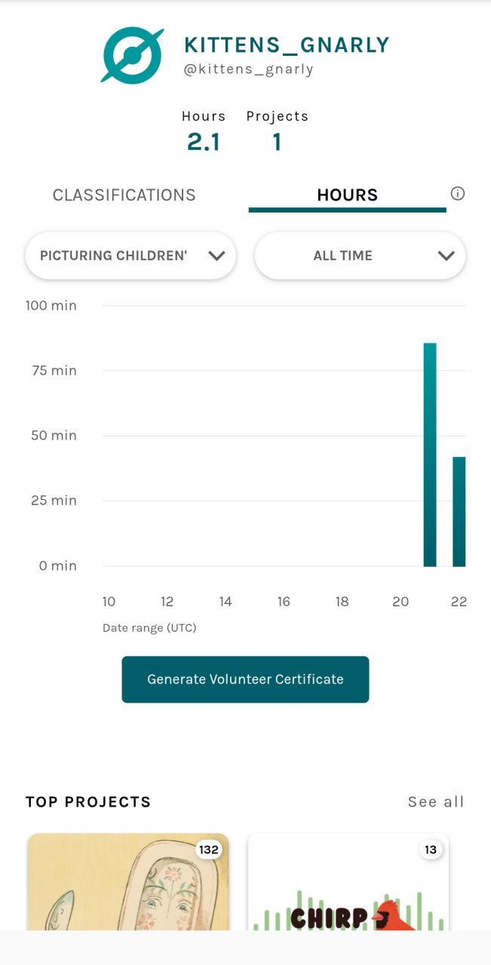Click the Projects count statistic
491x965 pixels.
(x=277, y=141)
